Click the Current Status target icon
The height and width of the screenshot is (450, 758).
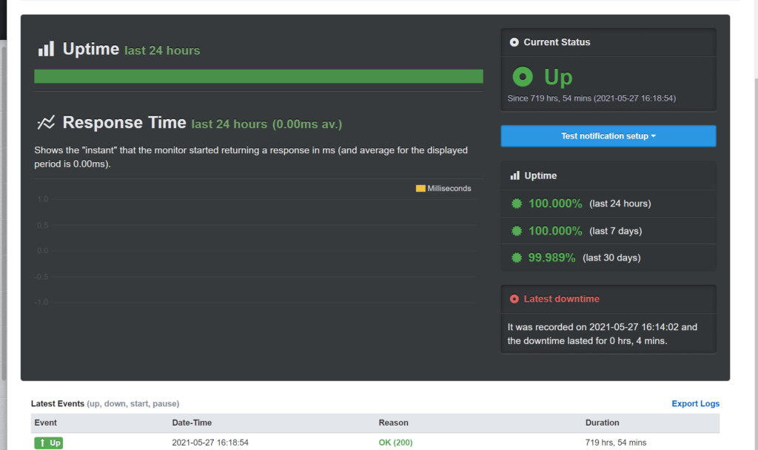click(514, 42)
